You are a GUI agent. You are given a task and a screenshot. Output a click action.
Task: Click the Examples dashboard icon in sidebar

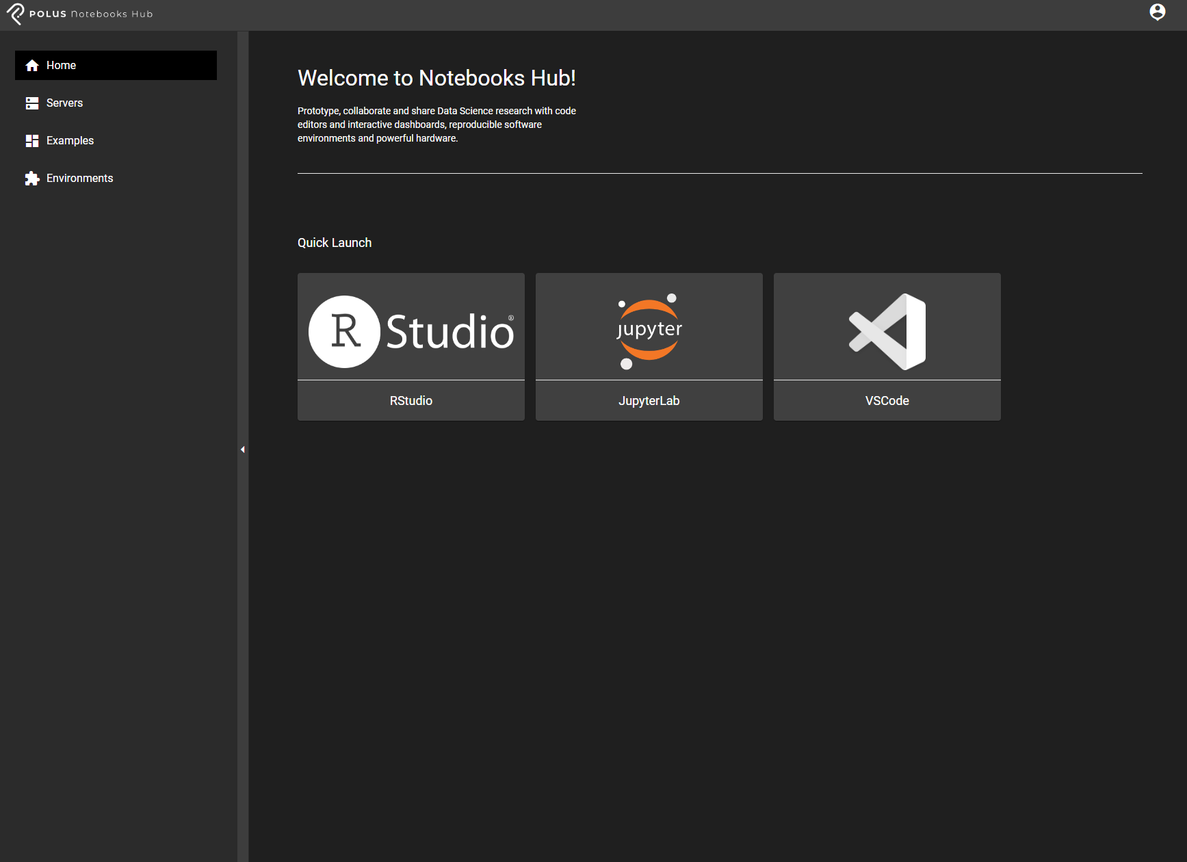coord(32,141)
